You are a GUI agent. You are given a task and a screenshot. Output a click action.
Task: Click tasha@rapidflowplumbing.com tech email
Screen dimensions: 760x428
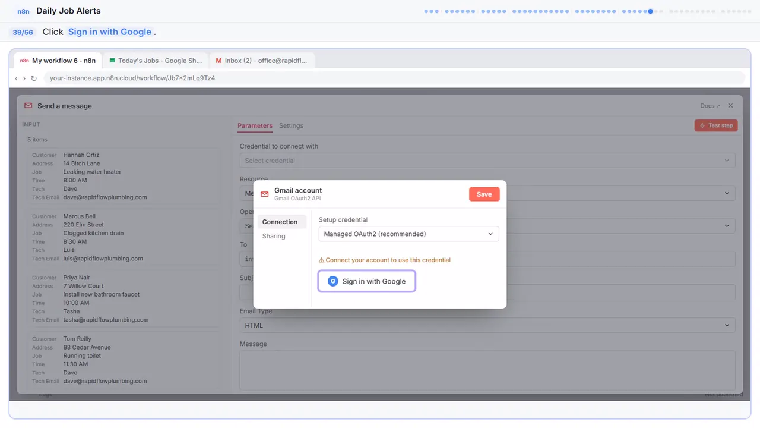106,320
